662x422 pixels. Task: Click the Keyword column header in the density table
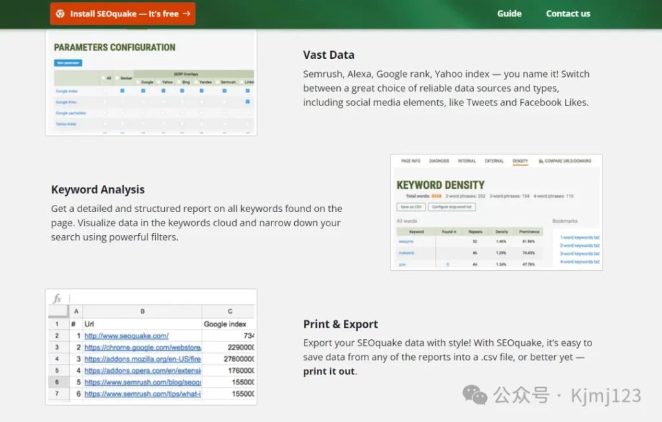point(416,231)
